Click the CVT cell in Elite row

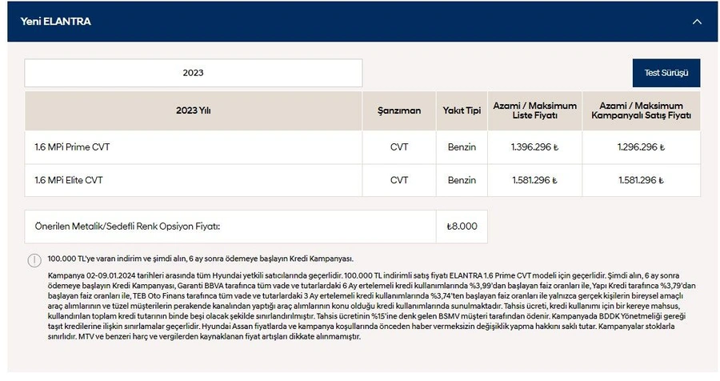399,180
